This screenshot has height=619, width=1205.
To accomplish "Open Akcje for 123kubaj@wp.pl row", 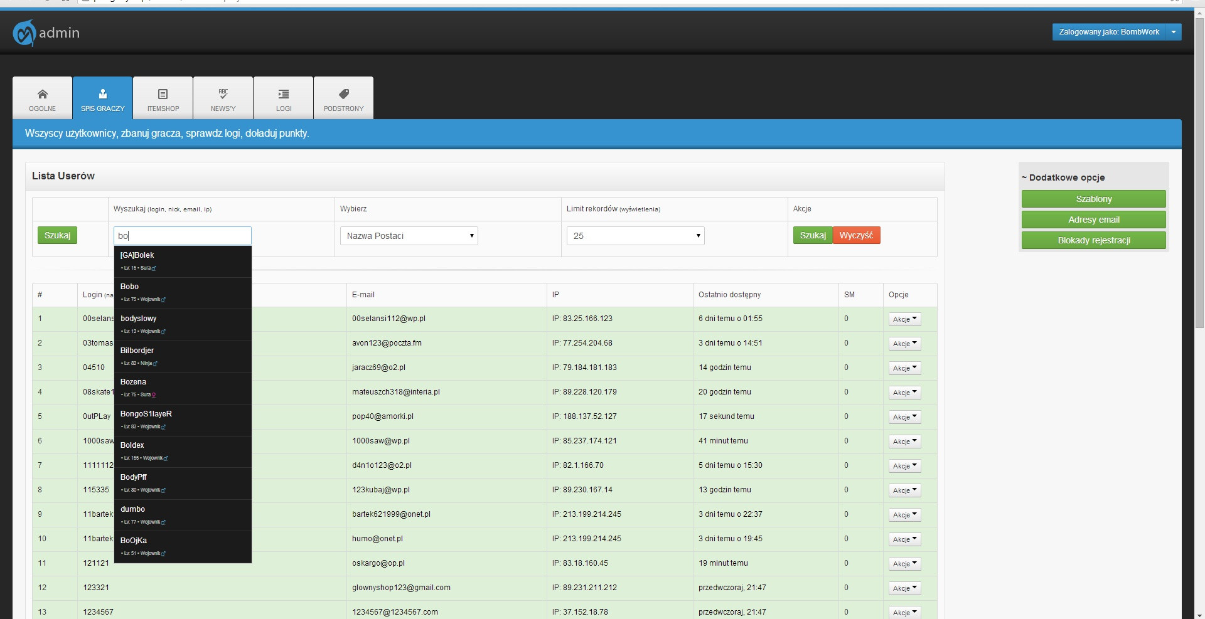I will tap(904, 490).
